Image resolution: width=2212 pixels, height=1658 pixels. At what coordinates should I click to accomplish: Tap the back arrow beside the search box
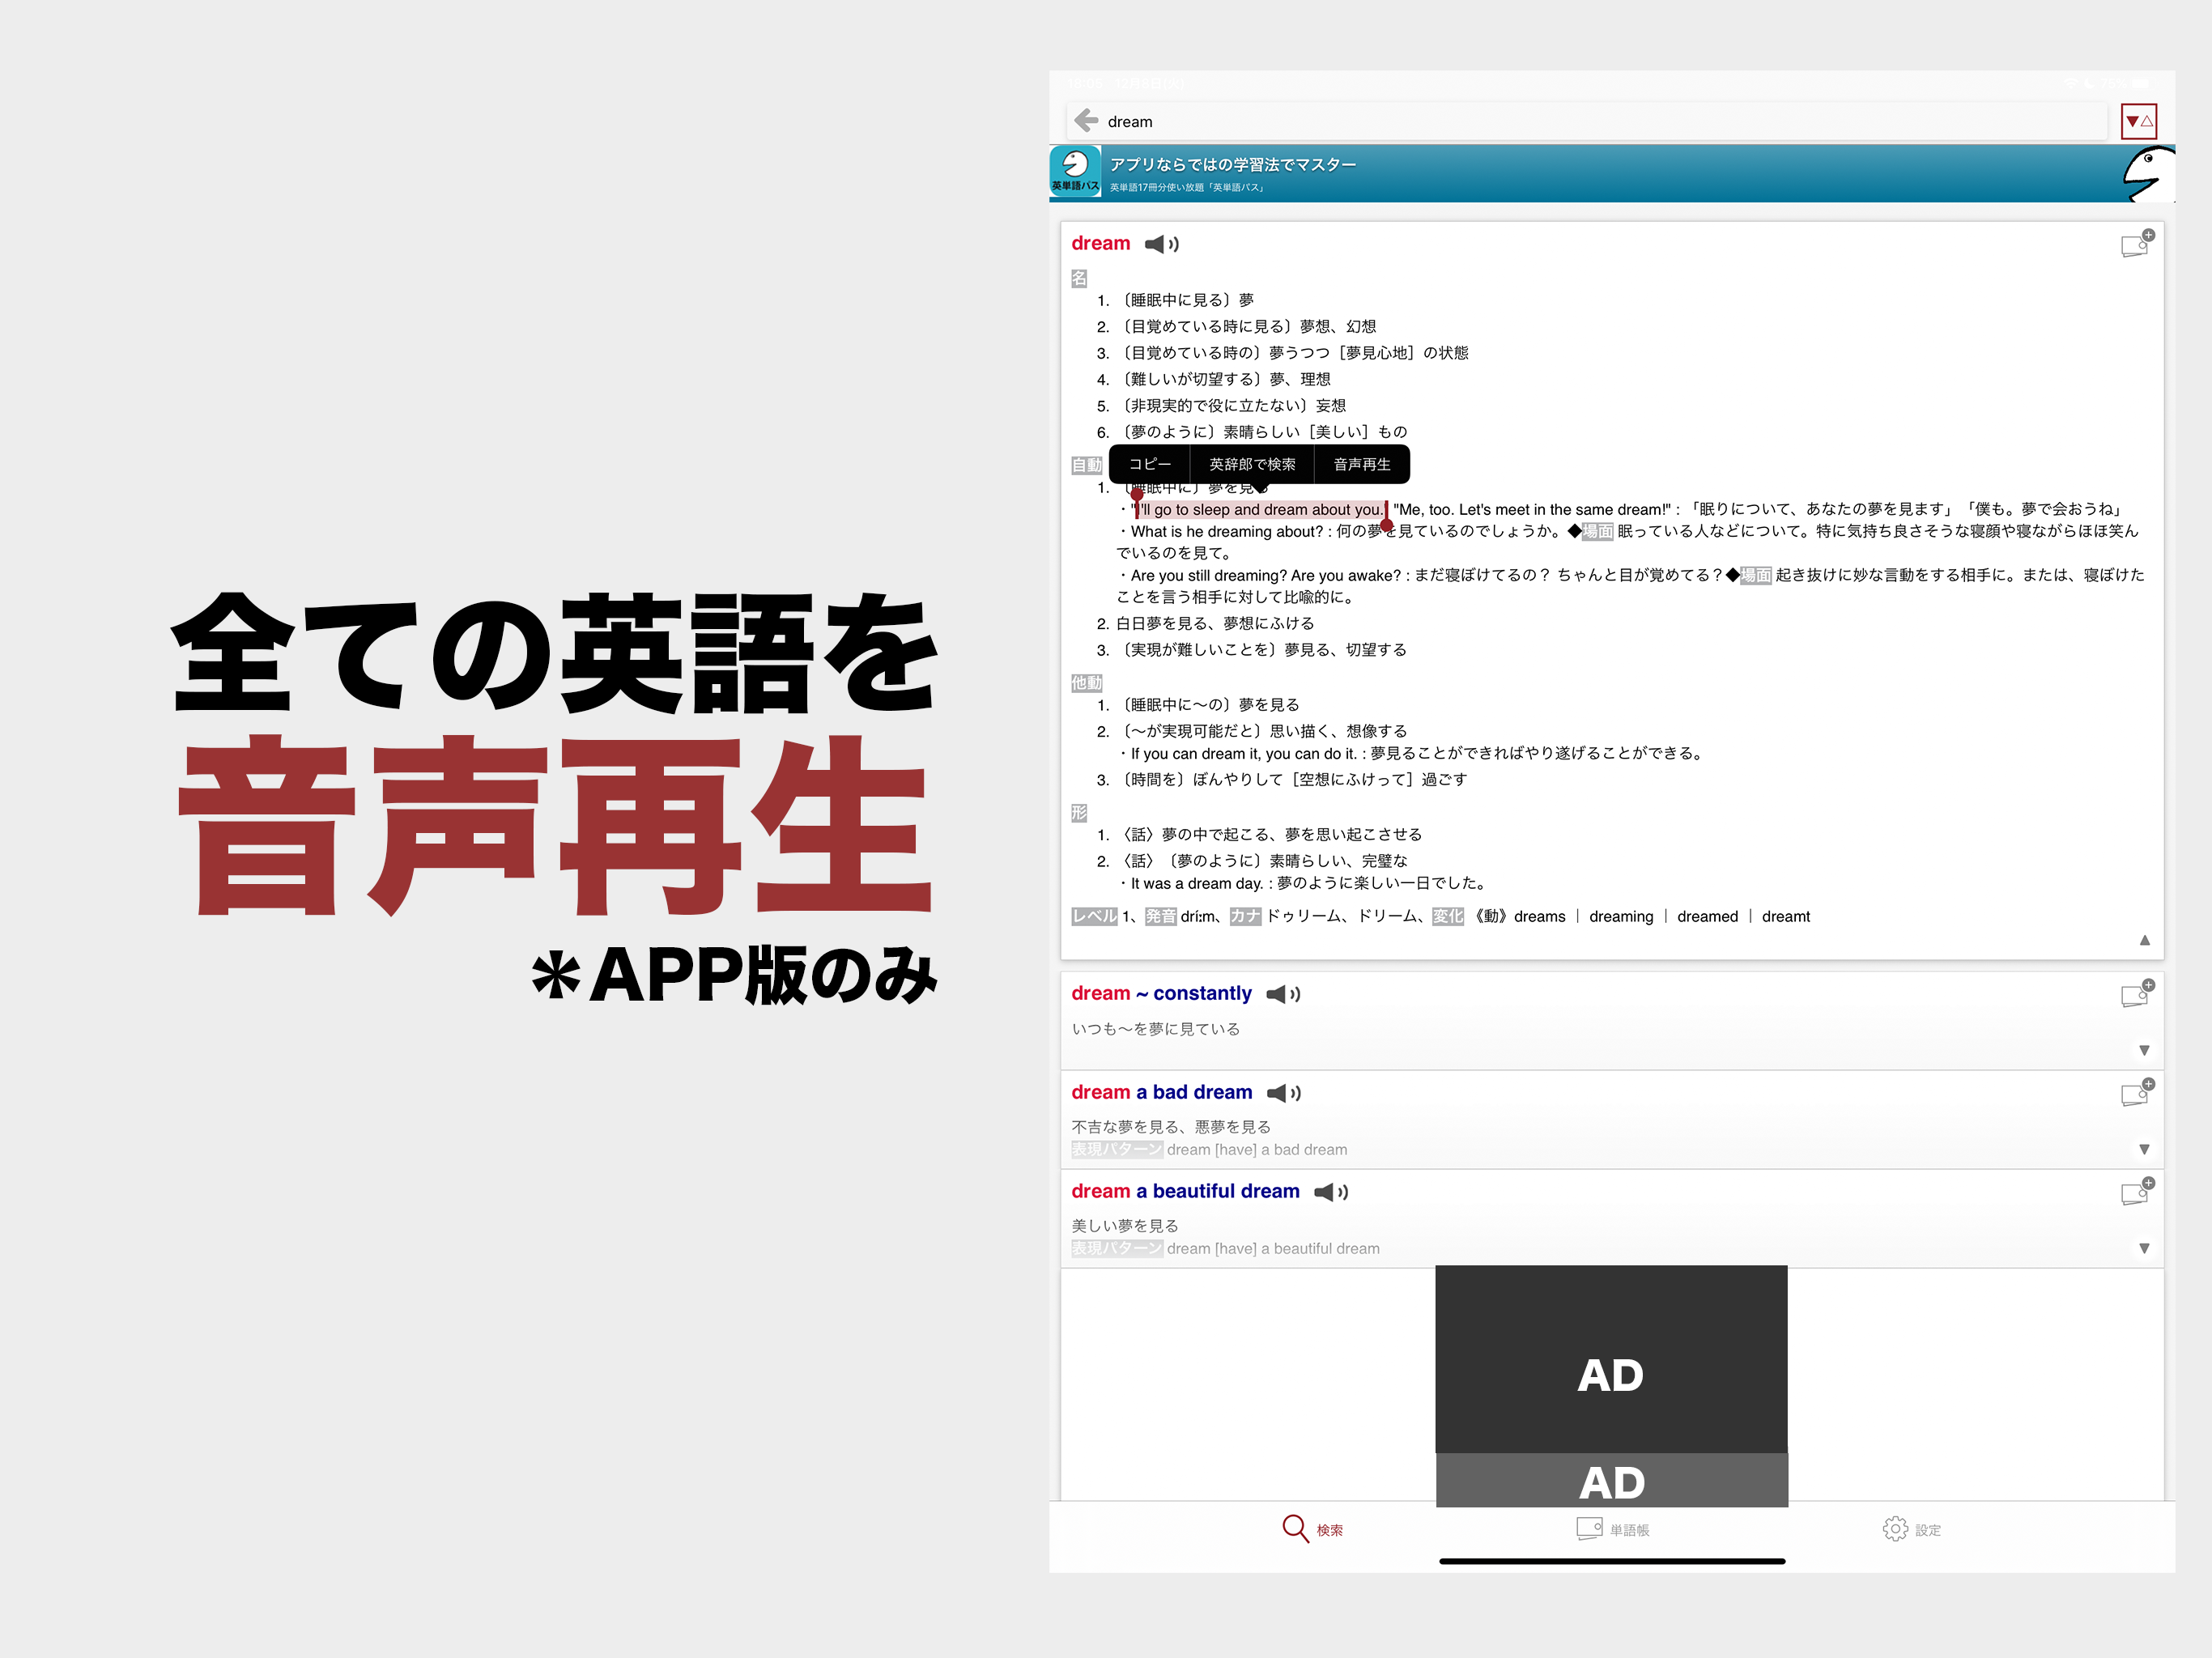[x=1086, y=120]
